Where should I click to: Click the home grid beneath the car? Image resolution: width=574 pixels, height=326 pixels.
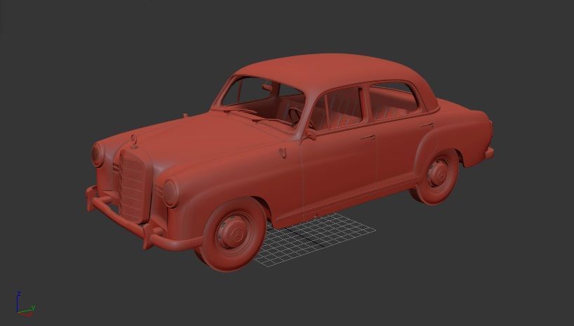click(x=315, y=240)
